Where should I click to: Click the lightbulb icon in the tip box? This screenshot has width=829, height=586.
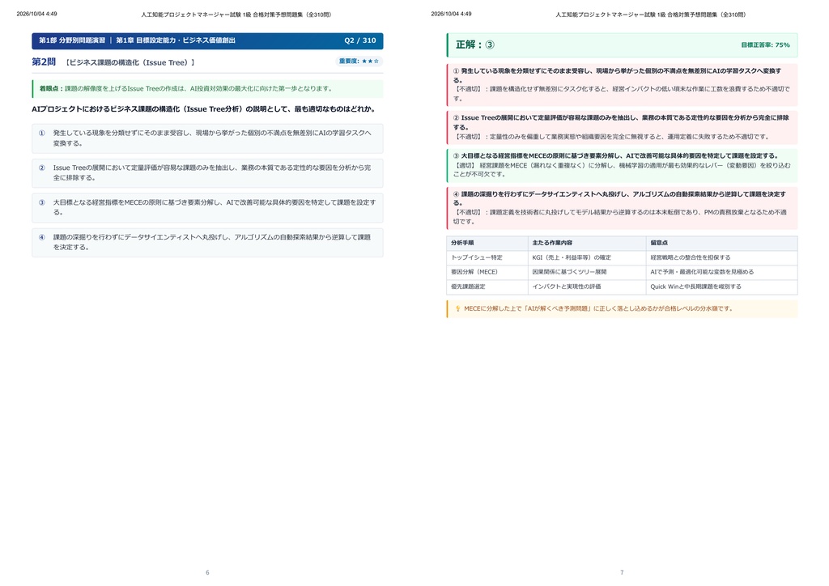(458, 308)
